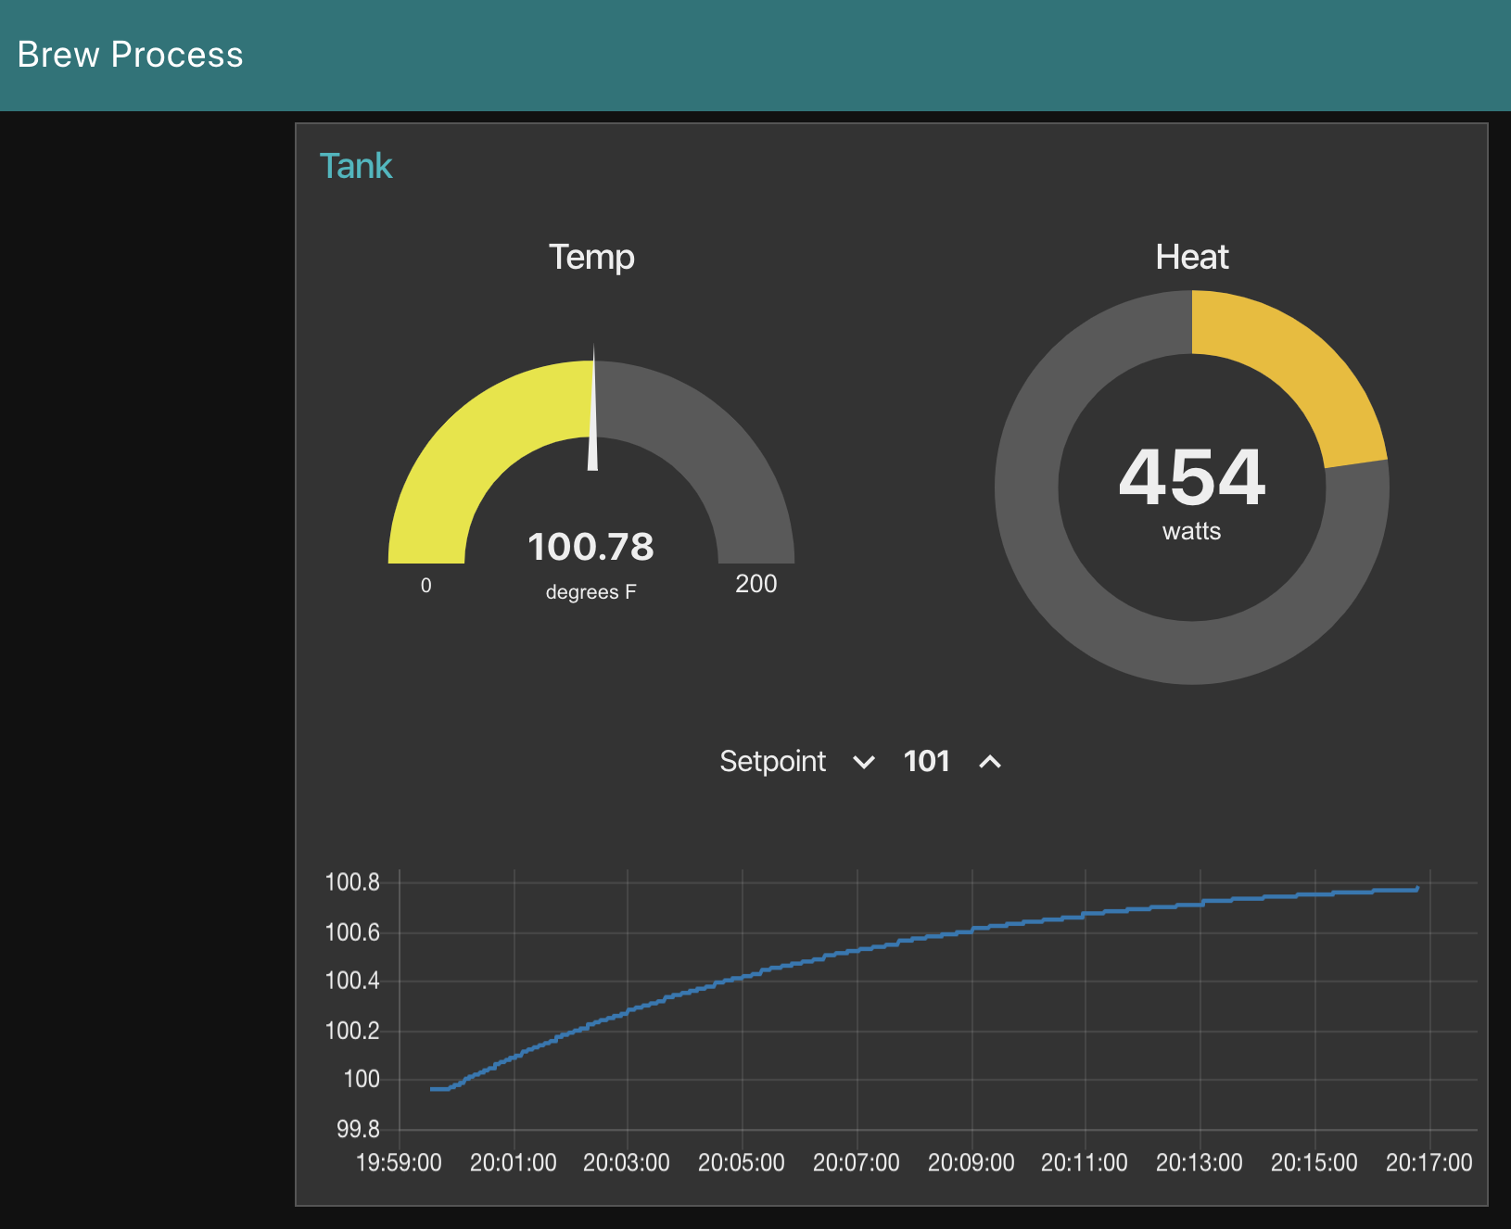Image resolution: width=1511 pixels, height=1229 pixels.
Task: Click the 19:59:00 time axis label
Action: [399, 1162]
